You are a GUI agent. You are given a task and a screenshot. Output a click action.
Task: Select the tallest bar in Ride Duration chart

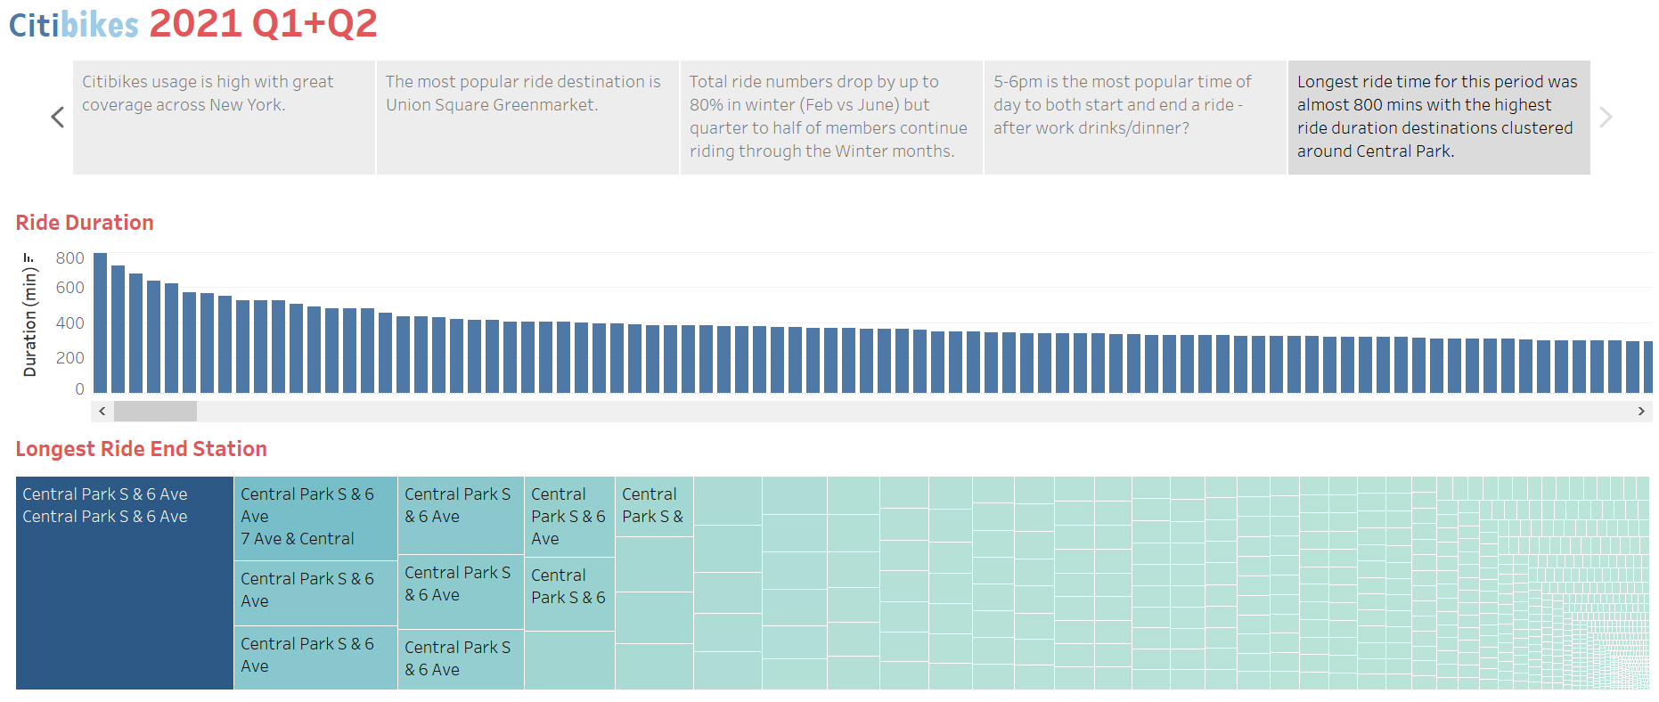click(101, 321)
